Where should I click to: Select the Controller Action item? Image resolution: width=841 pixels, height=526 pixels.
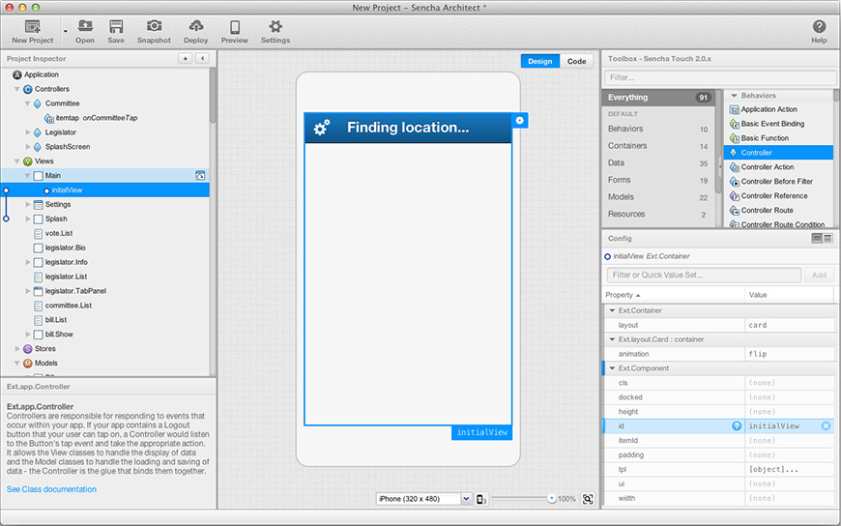779,167
